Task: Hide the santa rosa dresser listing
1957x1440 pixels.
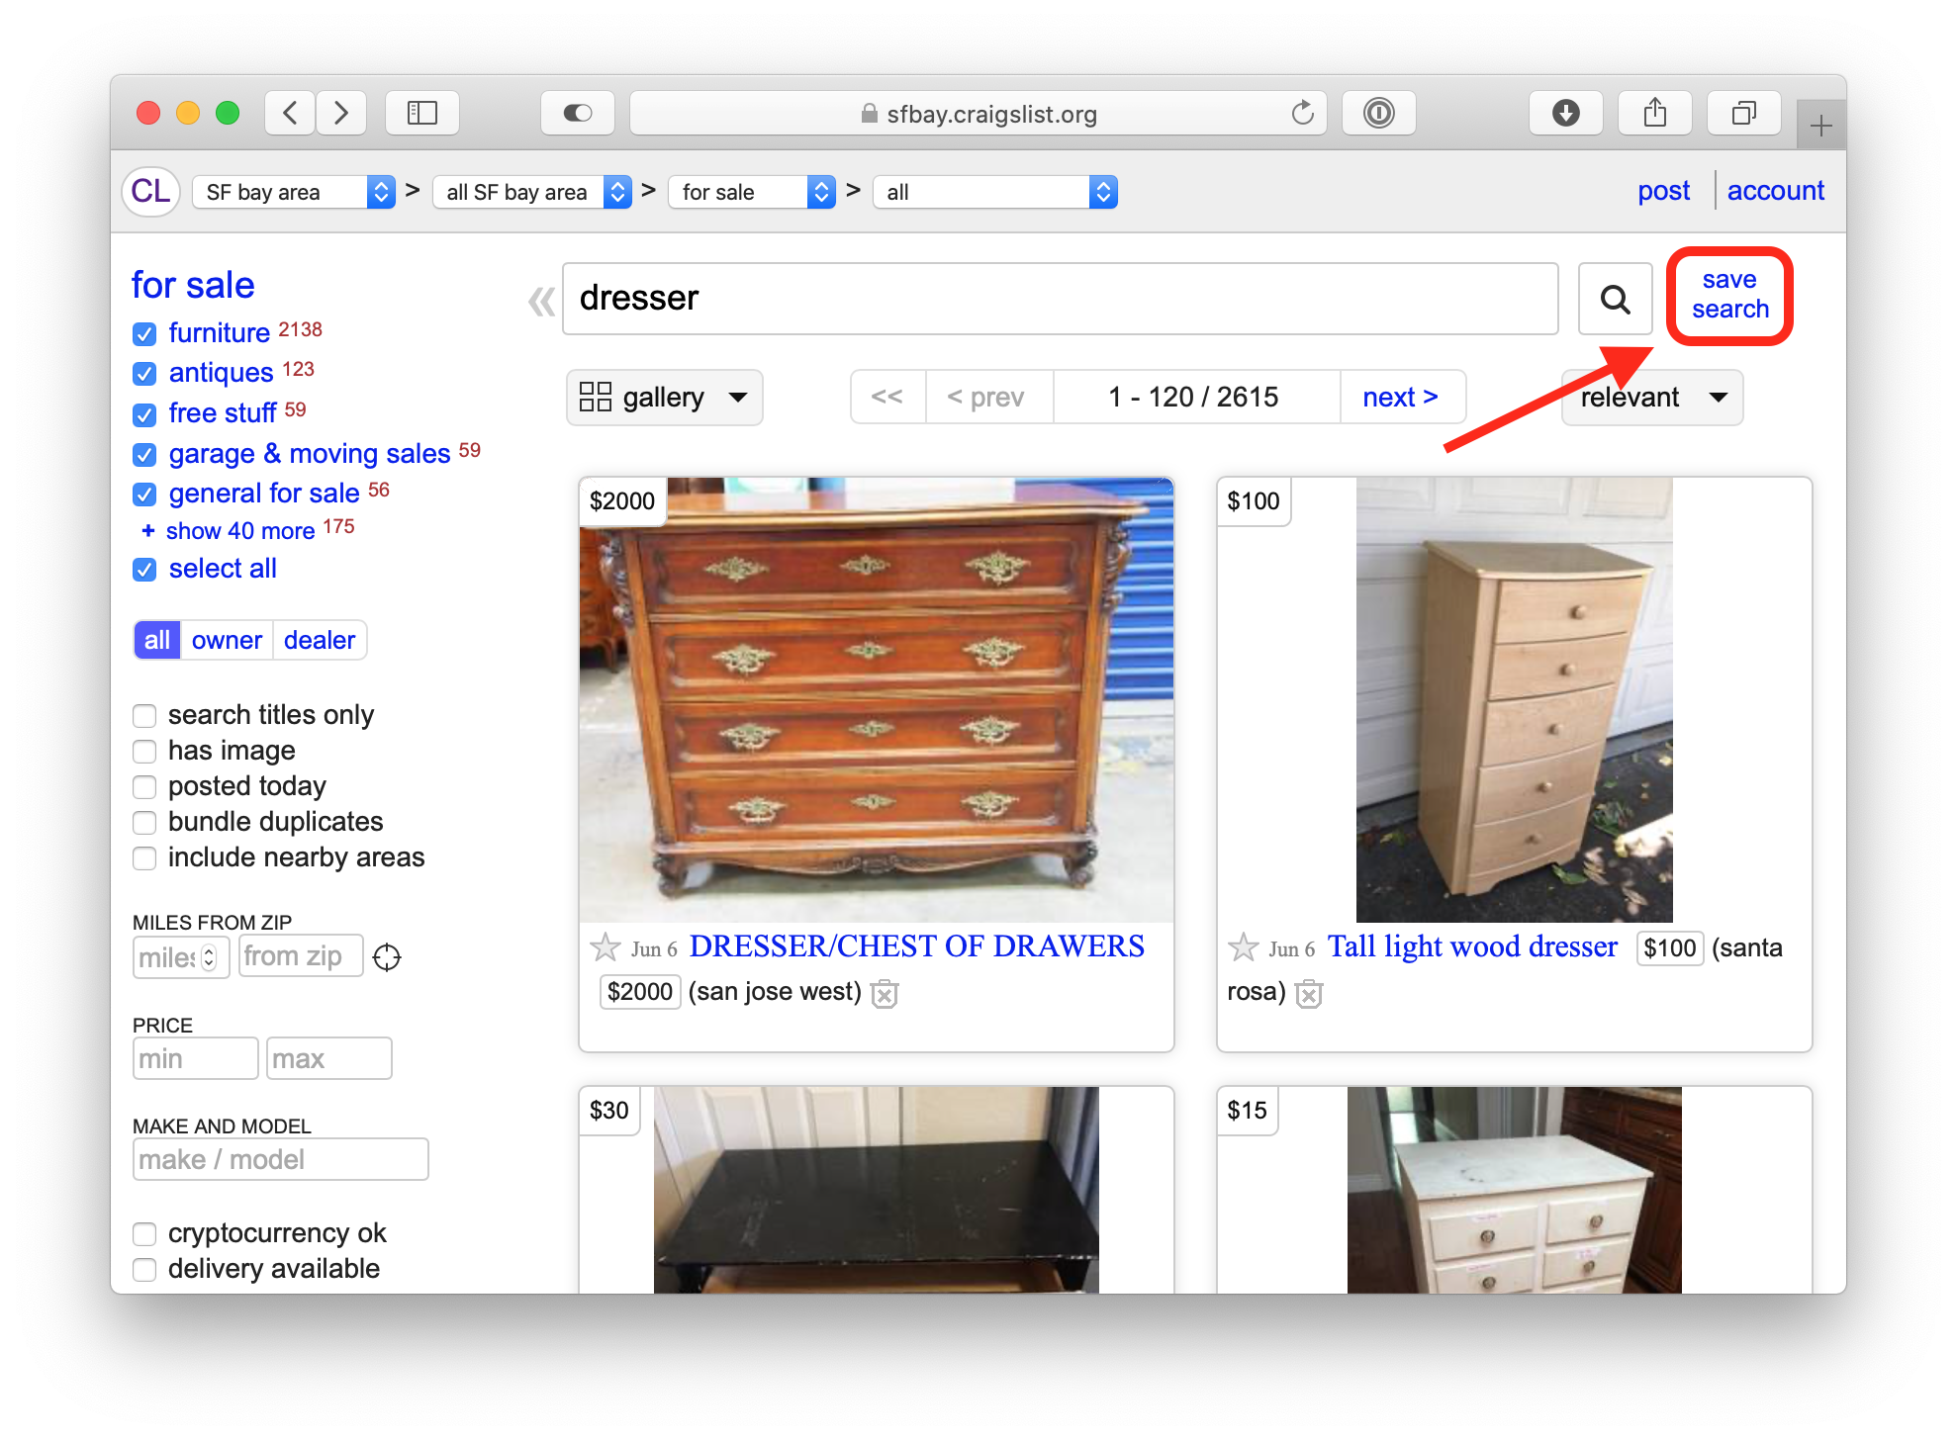Action: point(1308,993)
